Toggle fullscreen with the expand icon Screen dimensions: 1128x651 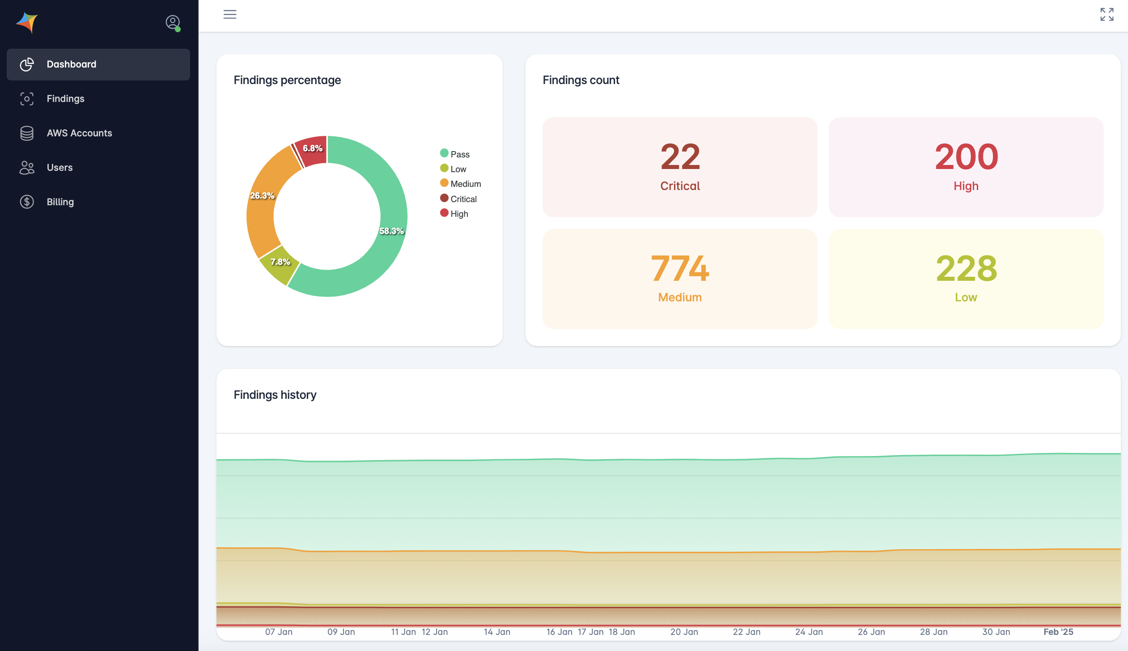1107,14
